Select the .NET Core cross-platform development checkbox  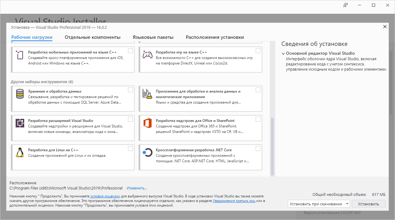258,148
